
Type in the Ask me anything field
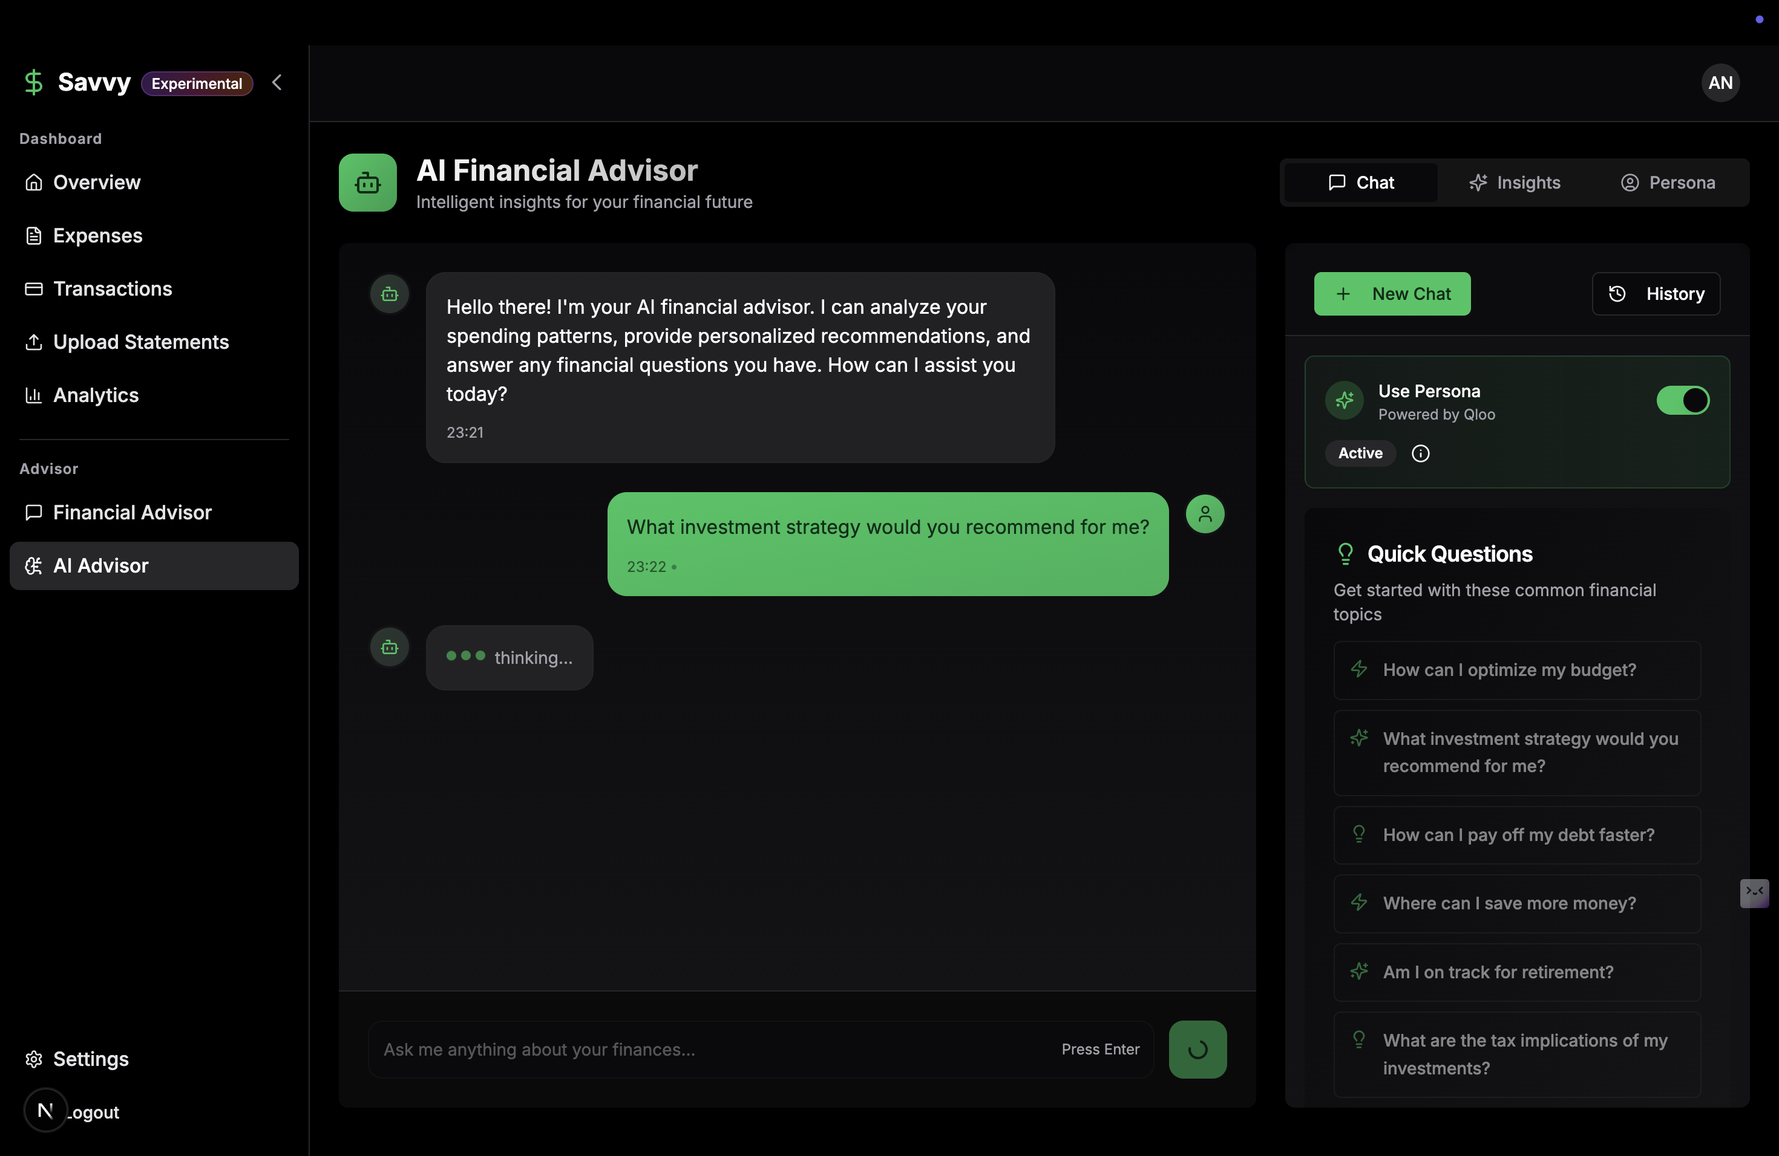pyautogui.click(x=710, y=1049)
